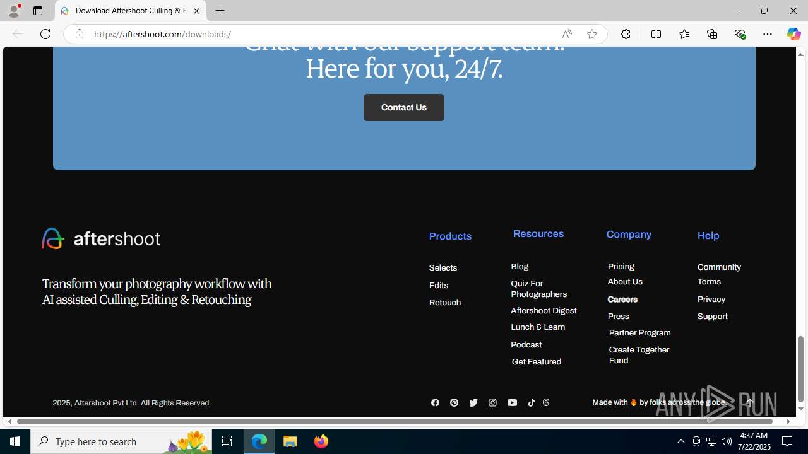Screen dimensions: 808x454
Task: Click the Resources footer heading
Action: [538, 234]
